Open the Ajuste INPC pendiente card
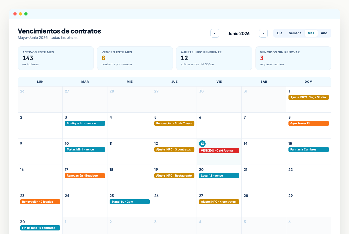This screenshot has width=349, height=234. pyautogui.click(x=214, y=58)
